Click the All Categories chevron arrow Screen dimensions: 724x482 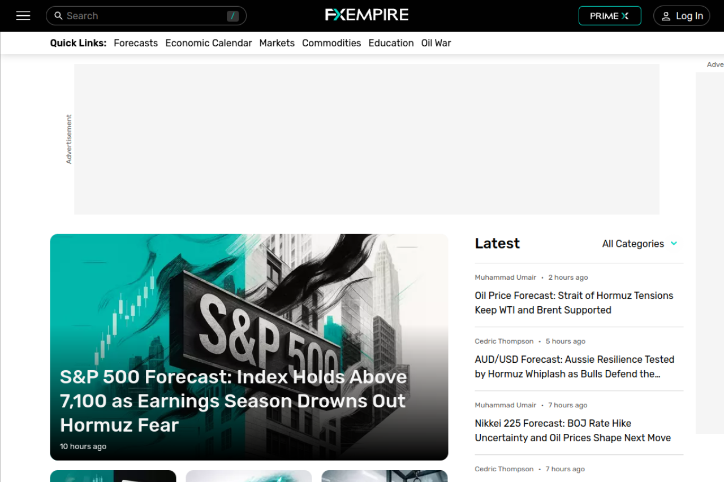coord(674,244)
